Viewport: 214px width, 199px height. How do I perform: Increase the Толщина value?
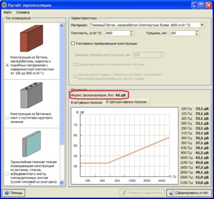tap(197, 32)
